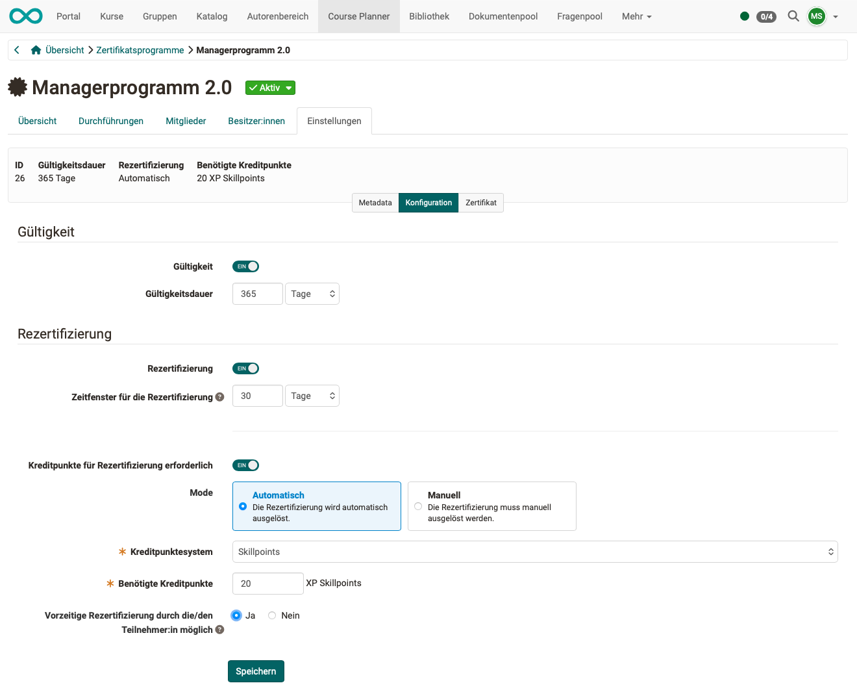857x694 pixels.
Task: Click the infinity logo in the navbar
Action: pos(25,16)
